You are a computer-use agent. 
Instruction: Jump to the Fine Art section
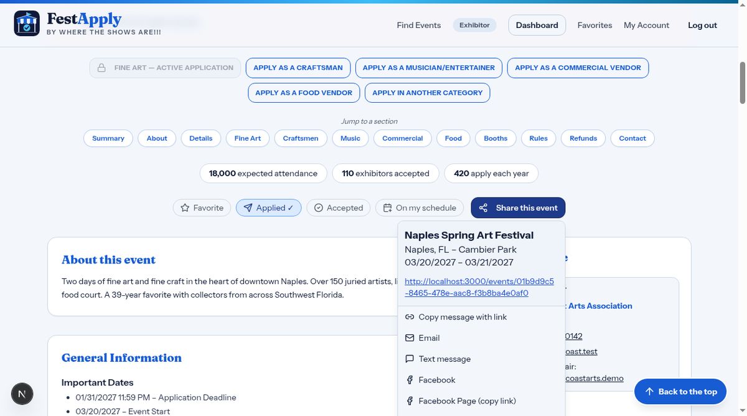[248, 138]
